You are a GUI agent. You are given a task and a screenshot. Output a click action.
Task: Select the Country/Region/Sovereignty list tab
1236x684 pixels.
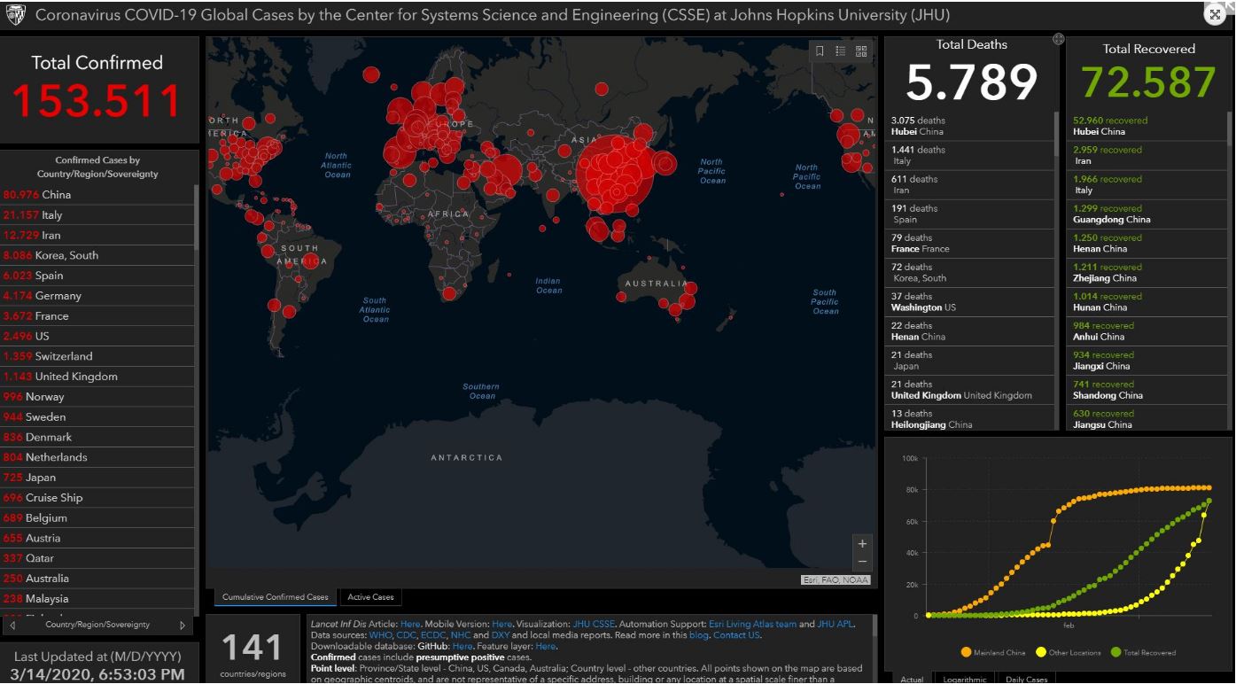coord(97,625)
